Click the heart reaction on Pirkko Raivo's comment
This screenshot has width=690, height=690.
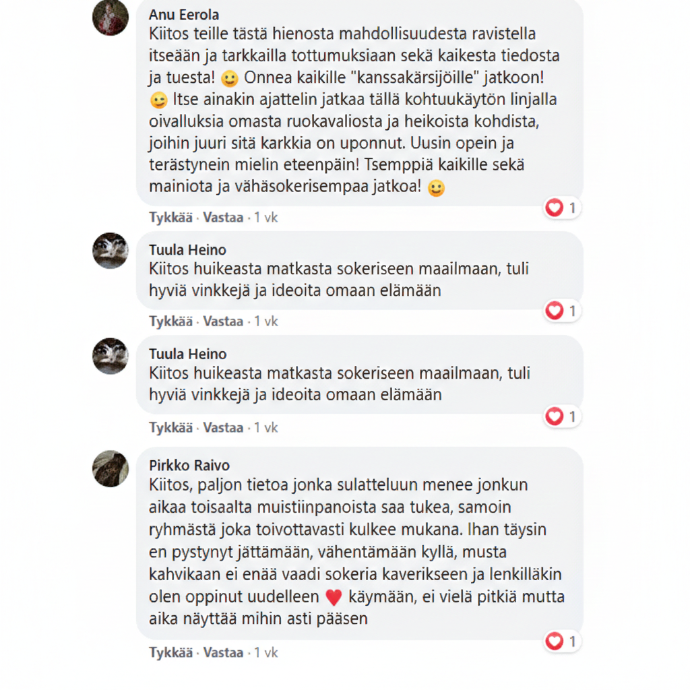pyautogui.click(x=562, y=641)
